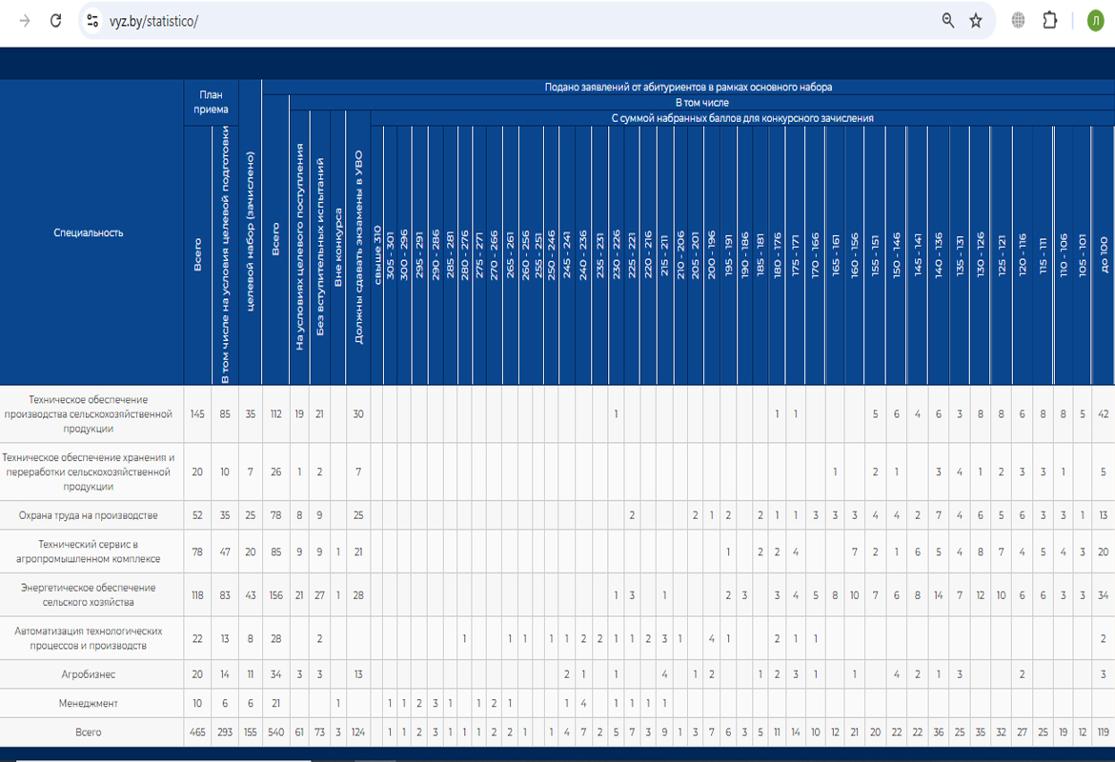The width and height of the screenshot is (1115, 762).
Task: Click the "Специальность" column header
Action: point(89,232)
